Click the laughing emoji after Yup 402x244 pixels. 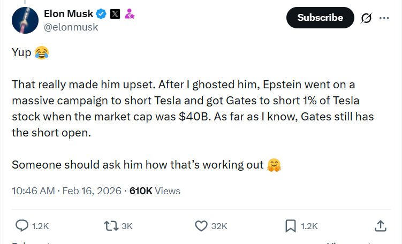pyautogui.click(x=41, y=53)
